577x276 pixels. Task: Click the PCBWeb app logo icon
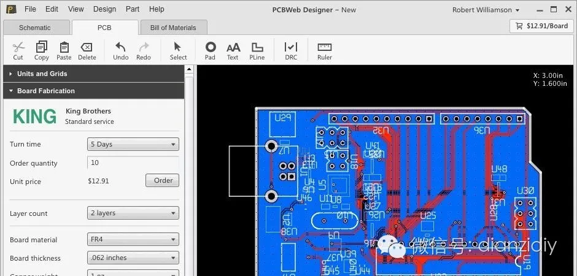point(12,9)
